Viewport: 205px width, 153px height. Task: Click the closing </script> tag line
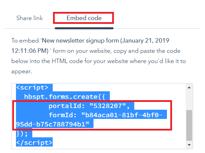click(34, 142)
